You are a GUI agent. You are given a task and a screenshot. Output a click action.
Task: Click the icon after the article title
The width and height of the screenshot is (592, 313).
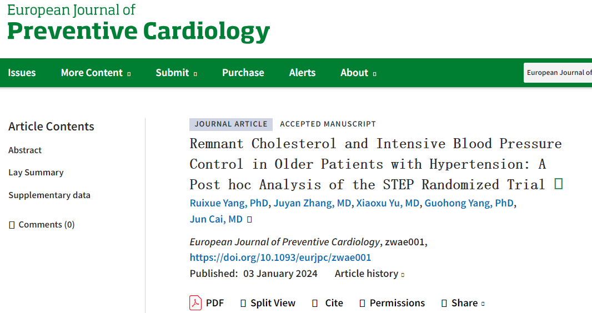tap(558, 184)
